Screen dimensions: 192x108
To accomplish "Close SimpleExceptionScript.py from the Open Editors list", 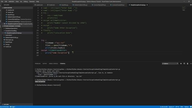I will coord(4,24).
